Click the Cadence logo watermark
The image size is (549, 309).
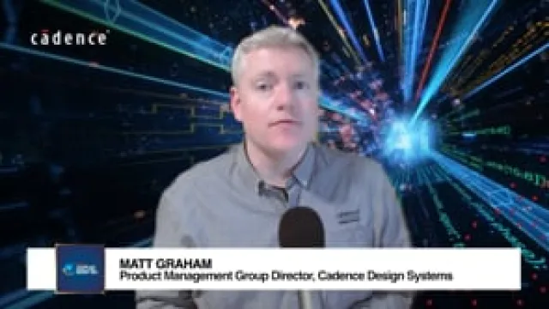click(69, 38)
